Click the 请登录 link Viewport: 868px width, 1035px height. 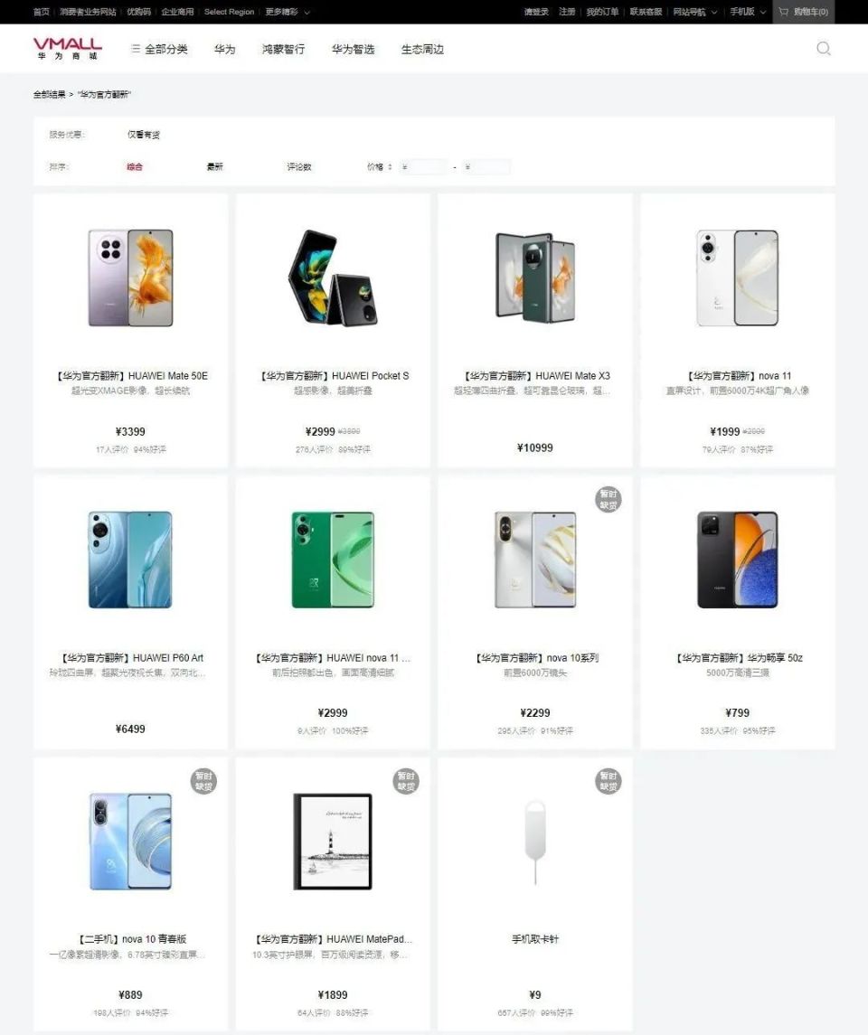point(536,12)
